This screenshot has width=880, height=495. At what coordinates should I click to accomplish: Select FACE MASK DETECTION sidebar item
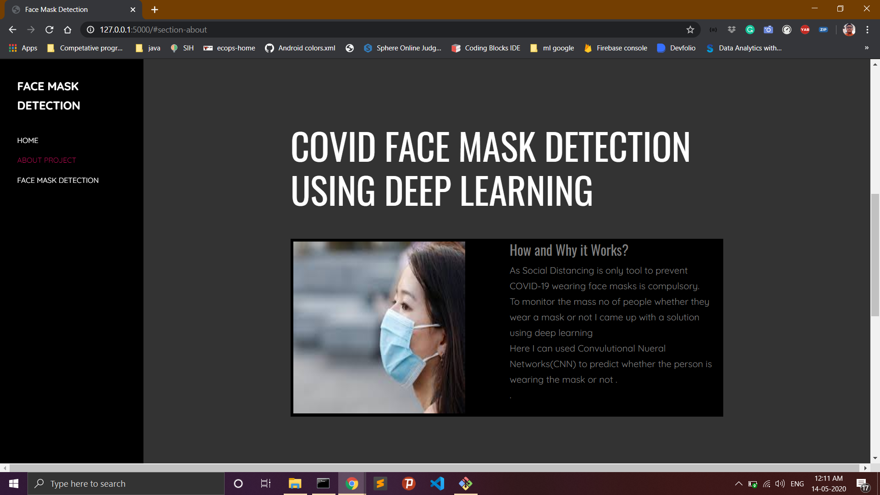pyautogui.click(x=58, y=181)
